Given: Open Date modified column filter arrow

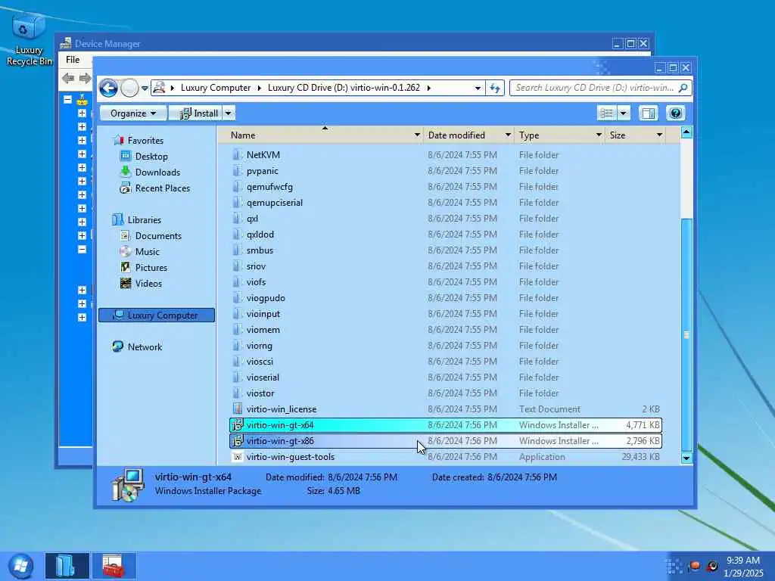Looking at the screenshot, I should [508, 135].
